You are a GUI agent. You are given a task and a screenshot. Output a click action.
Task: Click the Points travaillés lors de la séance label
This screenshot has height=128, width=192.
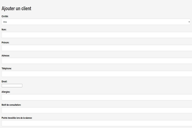pos(17,118)
